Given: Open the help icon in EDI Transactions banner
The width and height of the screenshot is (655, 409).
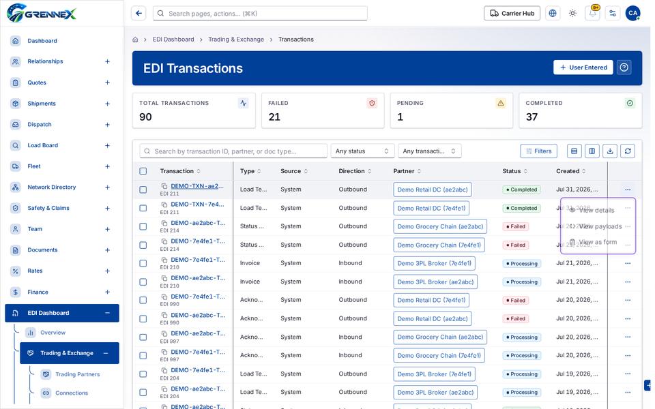Looking at the screenshot, I should point(624,67).
